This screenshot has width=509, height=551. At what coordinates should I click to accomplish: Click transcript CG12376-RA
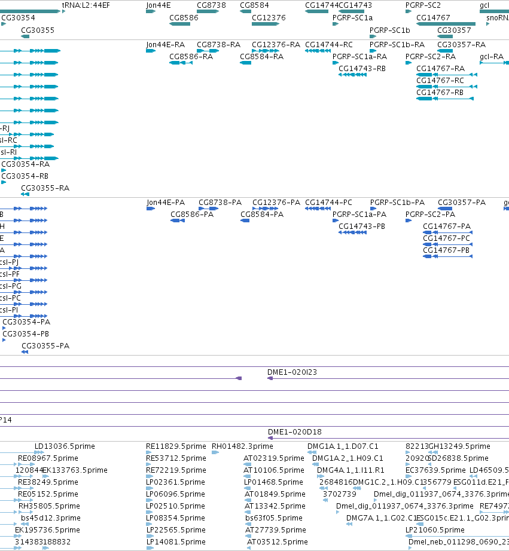276,45
